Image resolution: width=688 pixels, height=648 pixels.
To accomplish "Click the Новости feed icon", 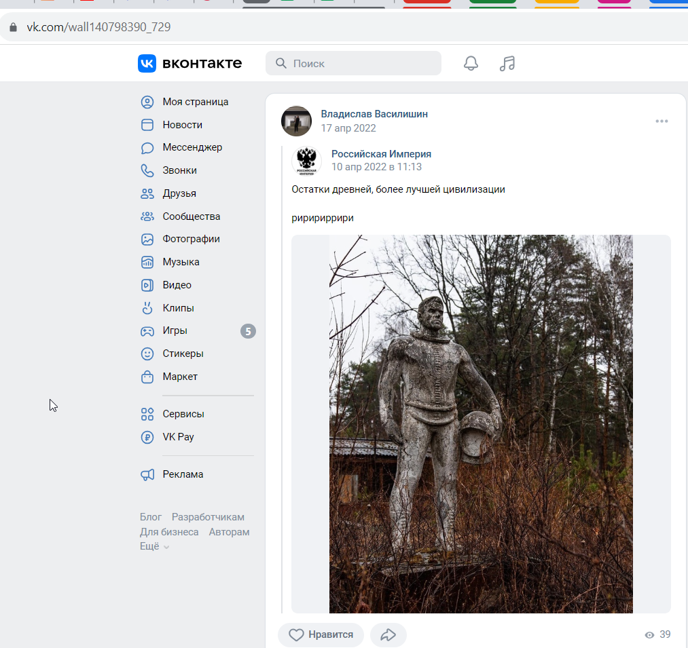I will [147, 125].
